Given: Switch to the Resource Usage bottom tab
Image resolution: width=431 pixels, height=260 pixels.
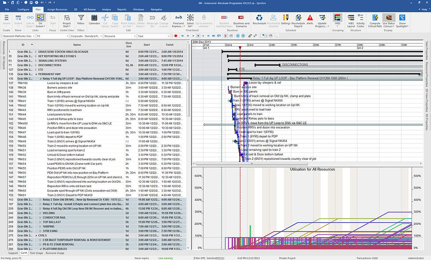Looking at the screenshot, I should click(x=55, y=253).
